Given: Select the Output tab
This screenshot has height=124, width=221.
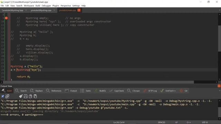Looking at the screenshot, I should (71, 91).
